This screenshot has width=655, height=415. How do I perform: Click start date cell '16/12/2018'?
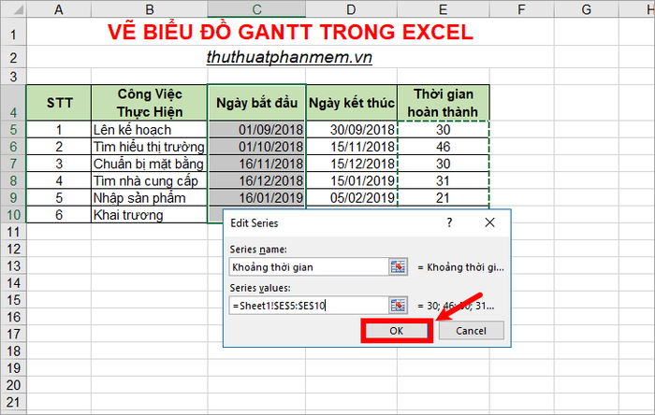[x=256, y=180]
